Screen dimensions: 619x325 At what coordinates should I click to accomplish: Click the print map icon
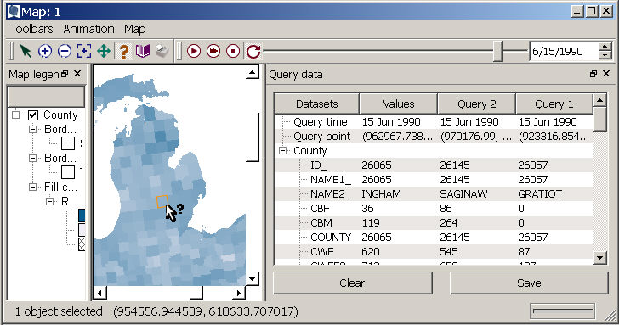click(162, 51)
